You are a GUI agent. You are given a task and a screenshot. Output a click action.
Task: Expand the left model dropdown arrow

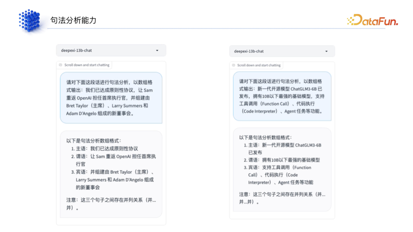[157, 50]
